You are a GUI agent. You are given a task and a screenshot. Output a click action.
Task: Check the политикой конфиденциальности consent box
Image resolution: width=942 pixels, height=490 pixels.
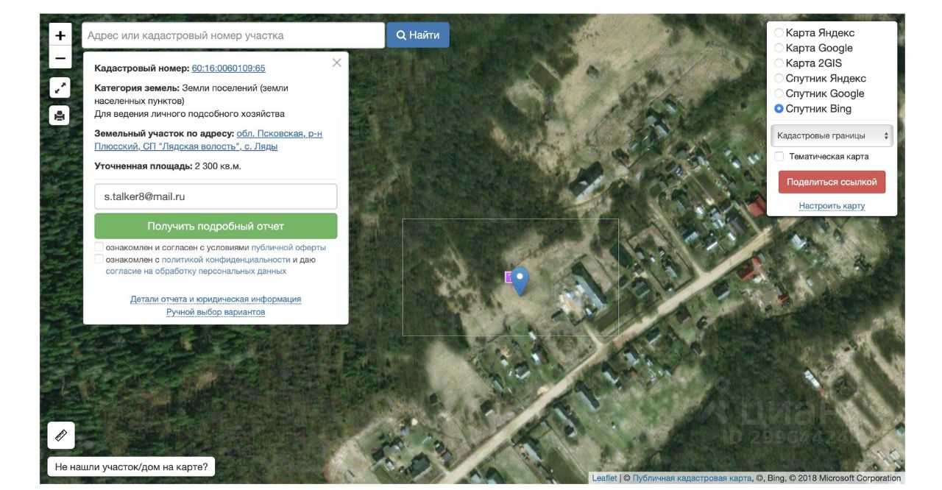point(99,259)
